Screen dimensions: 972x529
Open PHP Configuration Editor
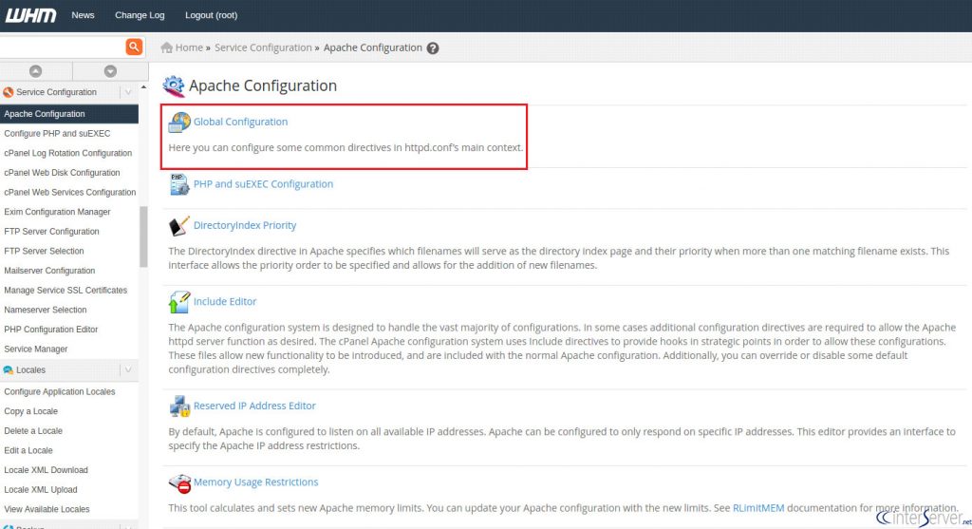51,330
